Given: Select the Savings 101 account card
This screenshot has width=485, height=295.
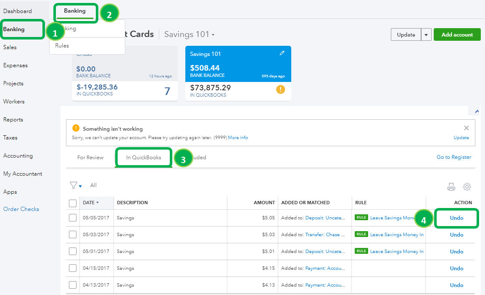Looking at the screenshot, I should point(238,73).
